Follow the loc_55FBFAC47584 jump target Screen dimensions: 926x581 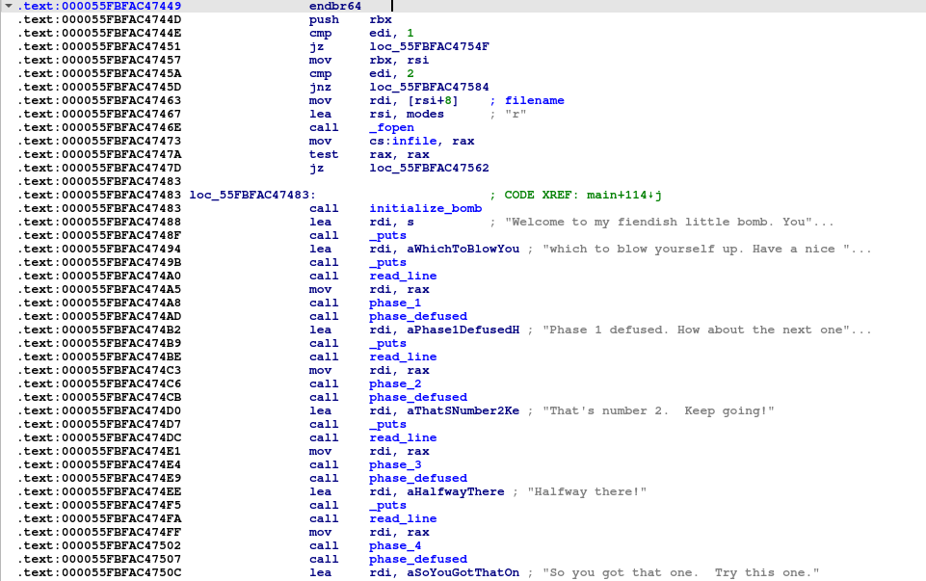click(429, 88)
